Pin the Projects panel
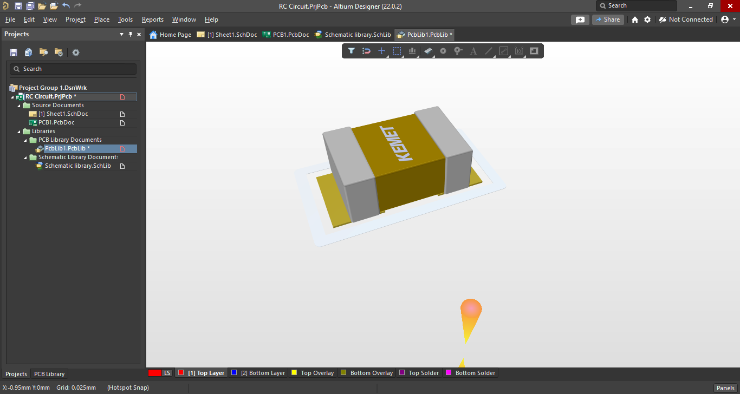Image resolution: width=740 pixels, height=394 pixels. pos(130,34)
